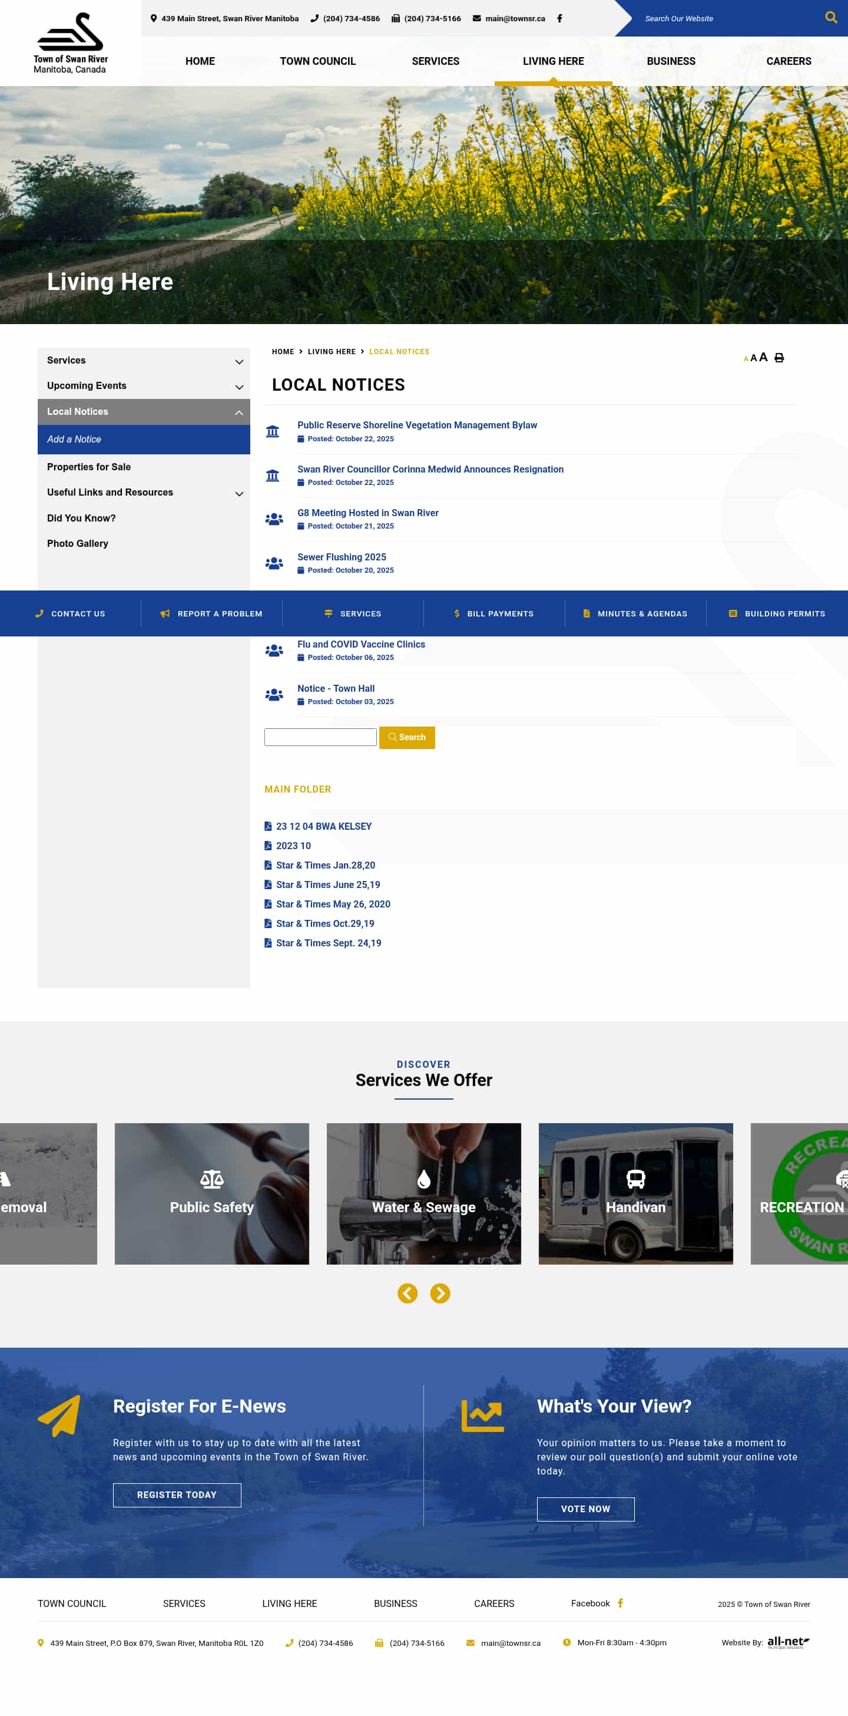This screenshot has width=848, height=1716.
Task: Click the paper plane E-News icon
Action: click(x=58, y=1415)
